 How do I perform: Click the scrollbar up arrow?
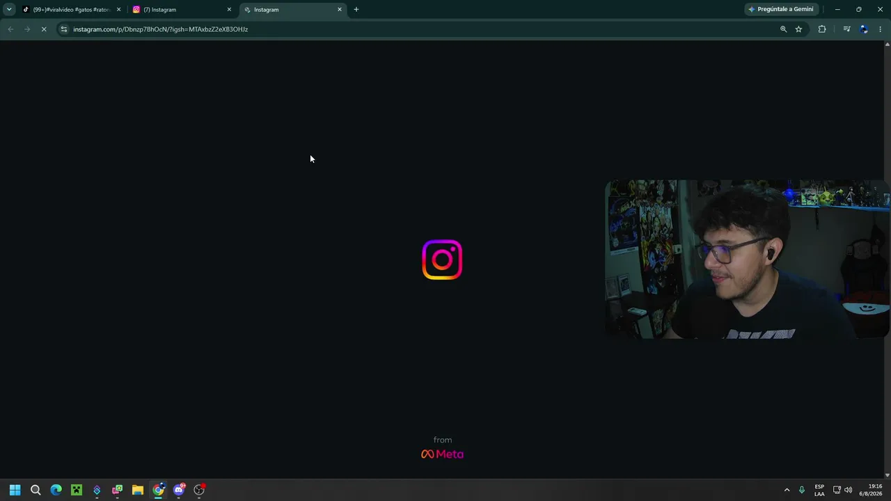tap(887, 45)
